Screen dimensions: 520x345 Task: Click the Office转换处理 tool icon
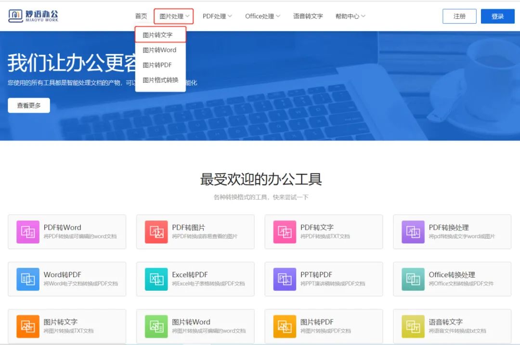click(413, 279)
